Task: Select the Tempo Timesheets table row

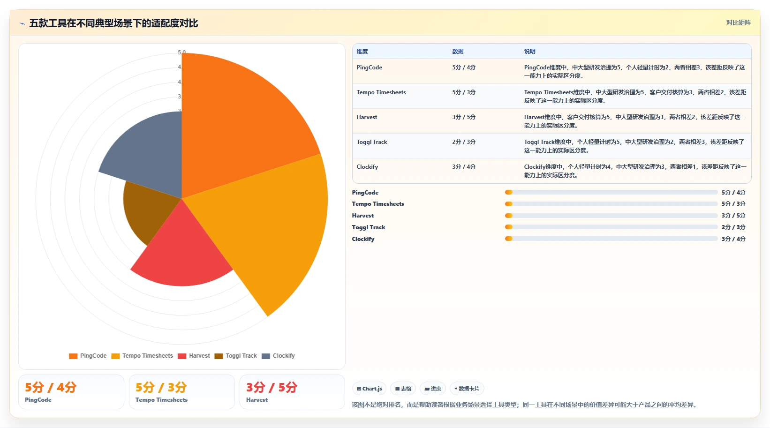Action: (552, 96)
